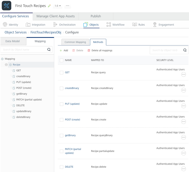The image size is (189, 172).
Task: Open the 1.0 version dropdown
Action: coord(58,6)
